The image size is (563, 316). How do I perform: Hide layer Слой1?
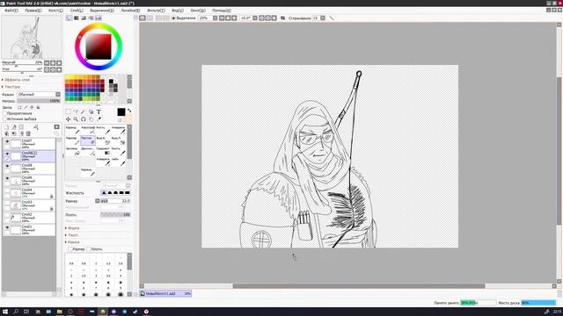pyautogui.click(x=7, y=227)
